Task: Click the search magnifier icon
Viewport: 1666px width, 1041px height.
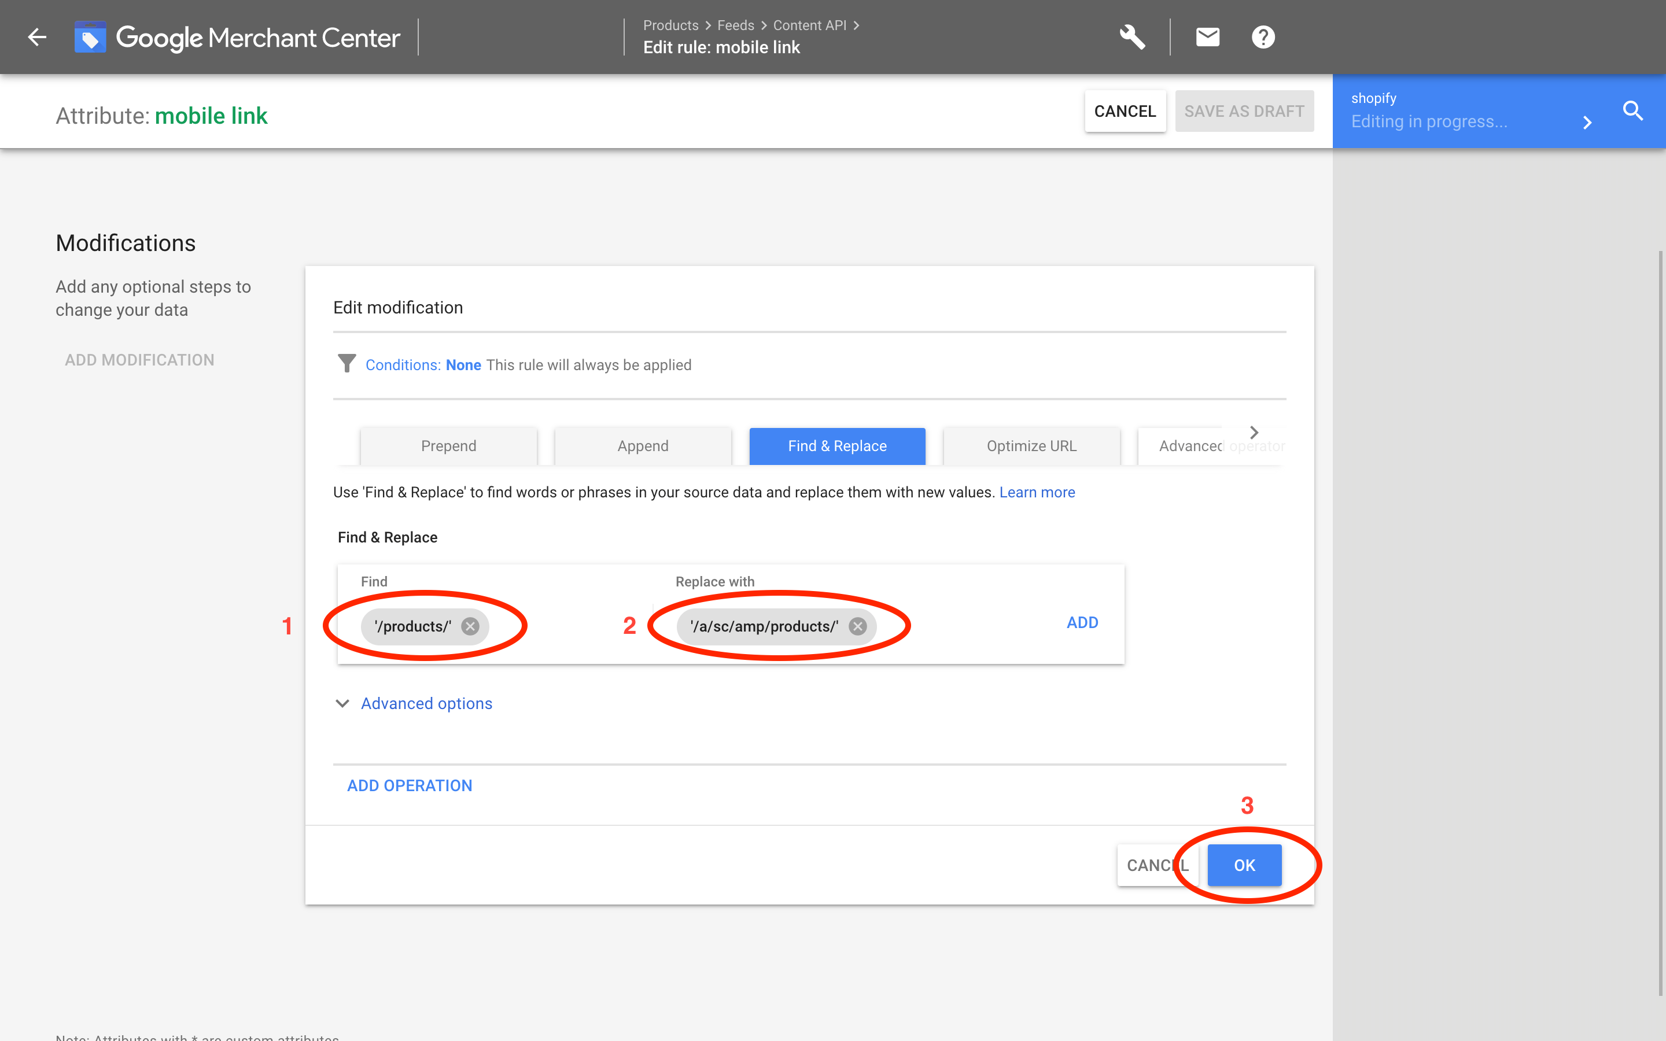Action: (1633, 111)
